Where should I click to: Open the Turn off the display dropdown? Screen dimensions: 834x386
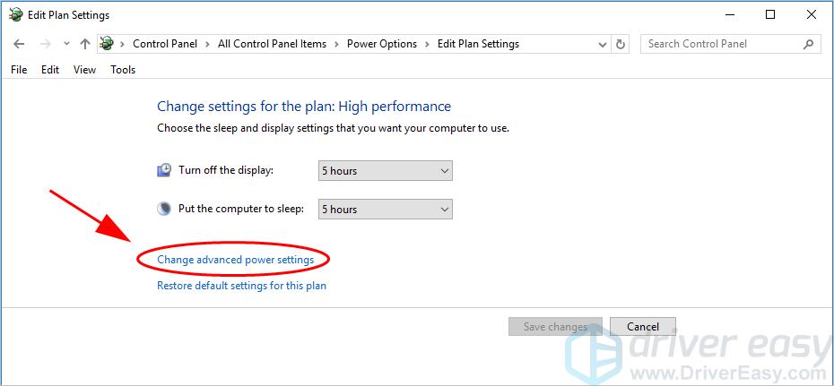(x=385, y=170)
